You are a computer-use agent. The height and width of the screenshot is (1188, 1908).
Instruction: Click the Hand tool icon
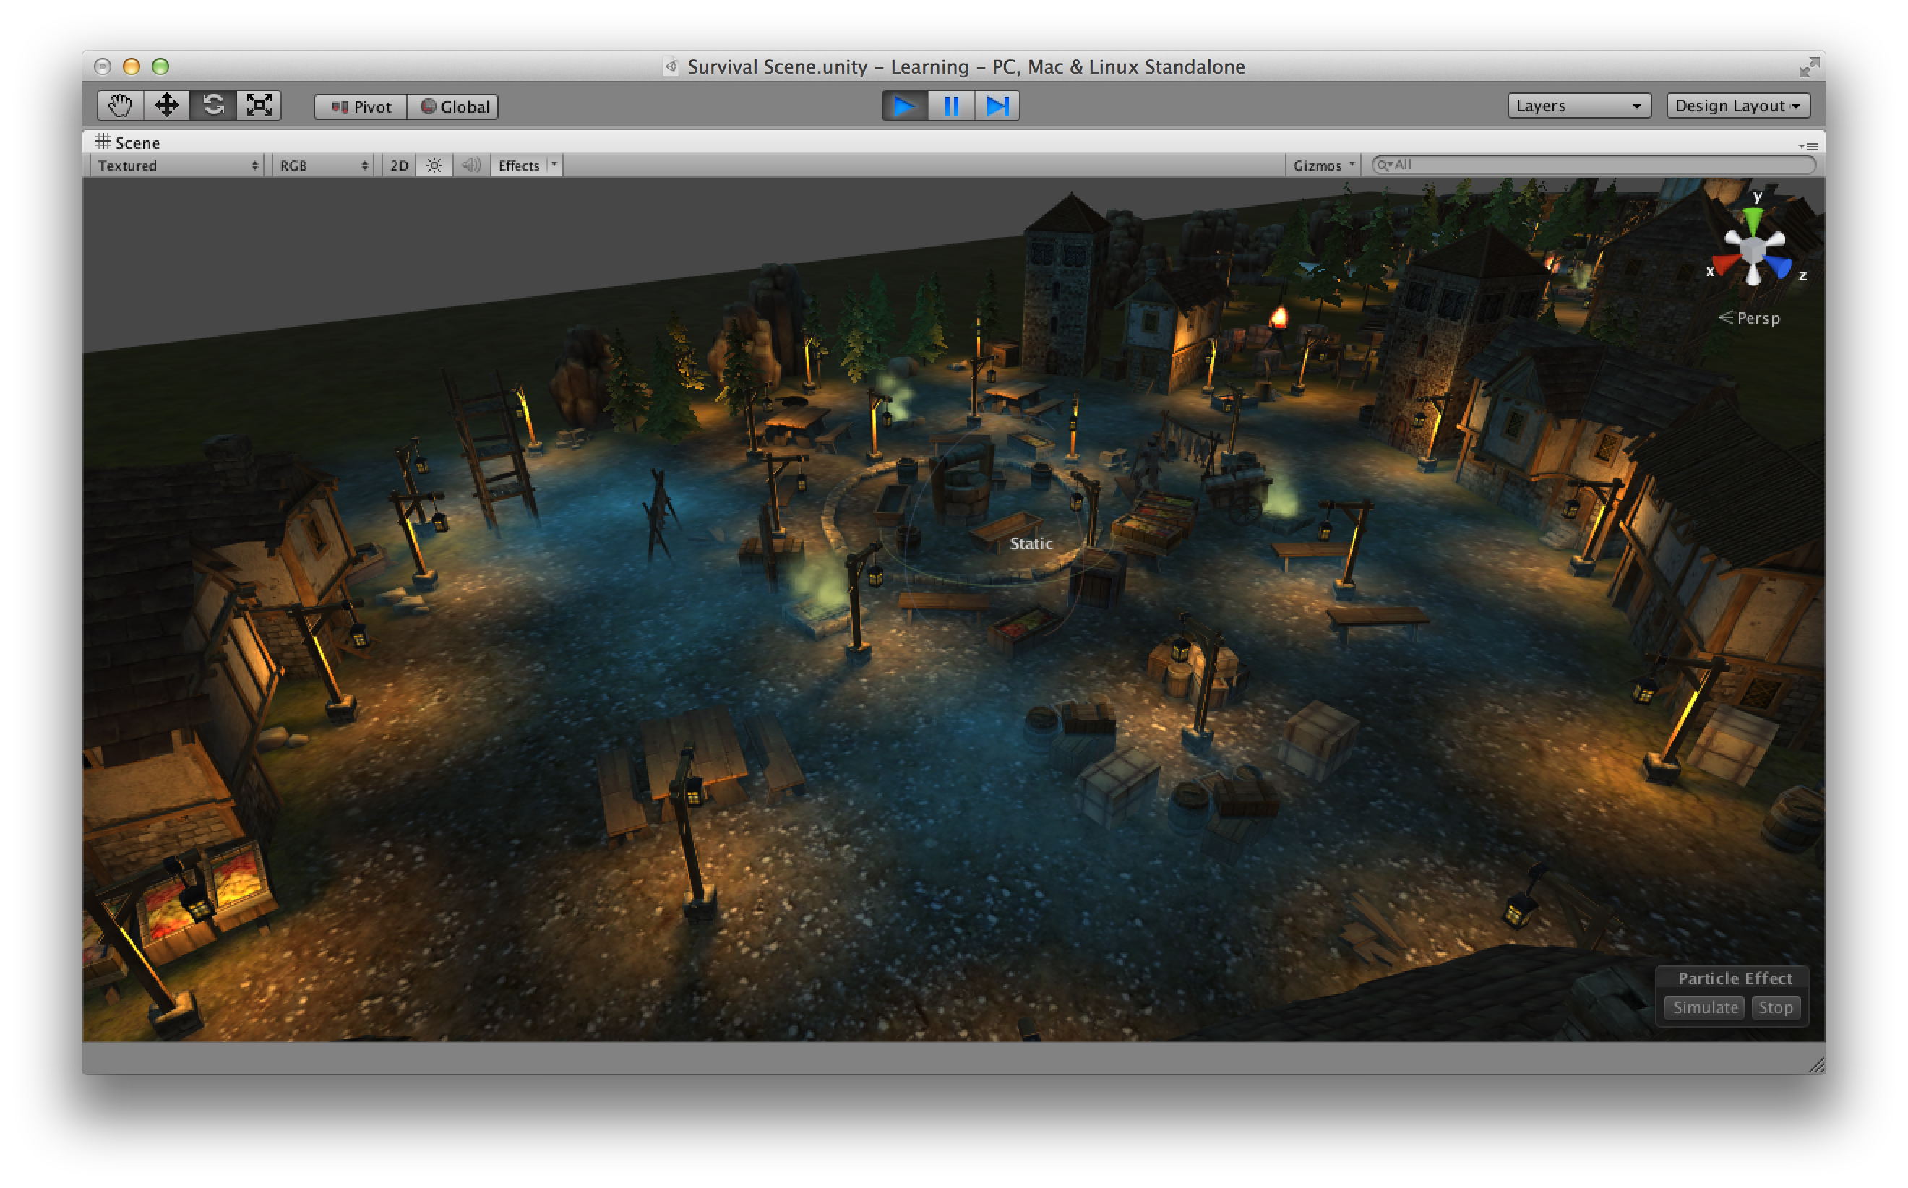112,104
